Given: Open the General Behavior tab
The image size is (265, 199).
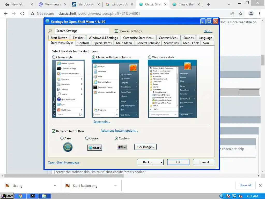Looking at the screenshot, I should [148, 43].
